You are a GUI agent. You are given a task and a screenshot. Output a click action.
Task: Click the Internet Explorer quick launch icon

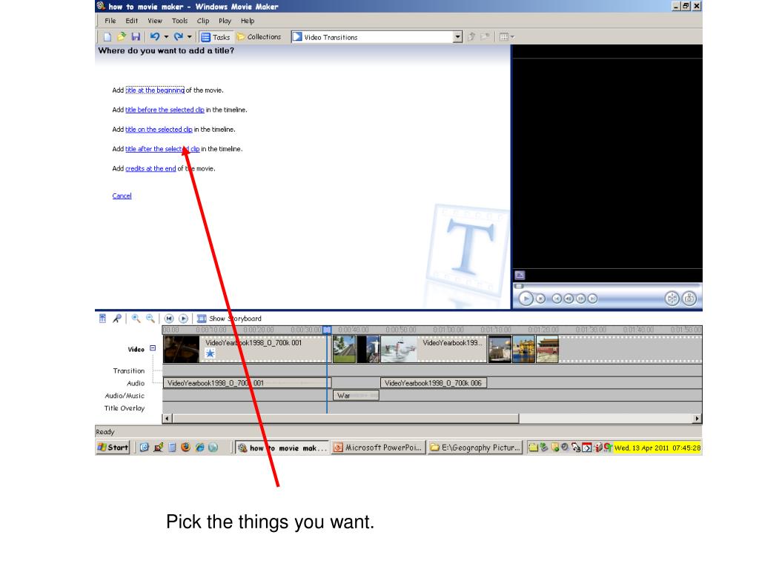(x=199, y=447)
